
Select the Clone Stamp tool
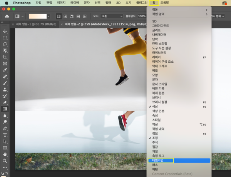click(5, 90)
